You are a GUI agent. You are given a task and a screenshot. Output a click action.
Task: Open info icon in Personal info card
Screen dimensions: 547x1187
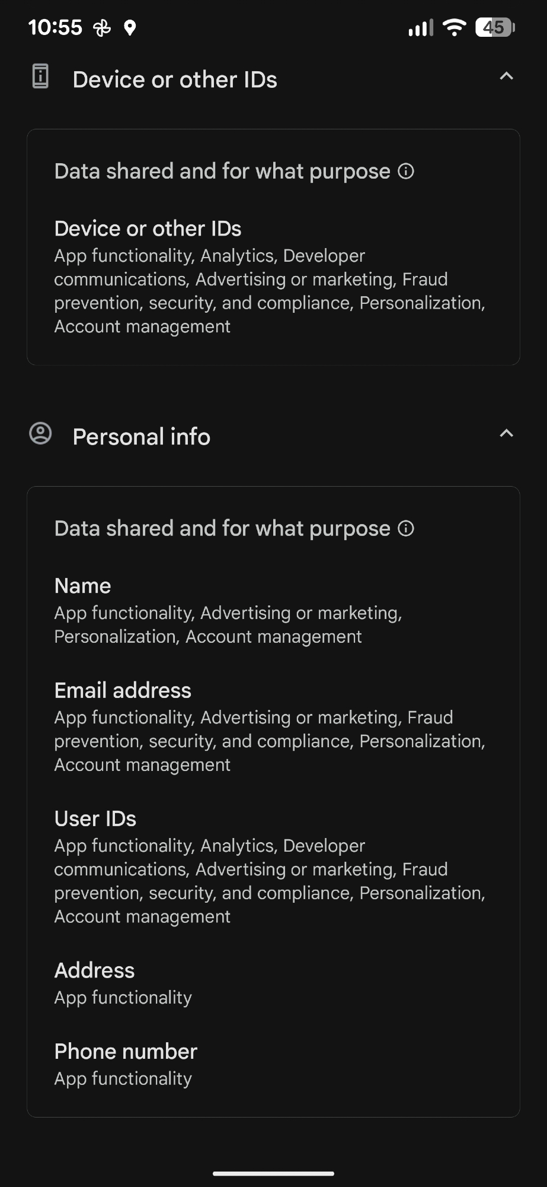click(x=406, y=529)
